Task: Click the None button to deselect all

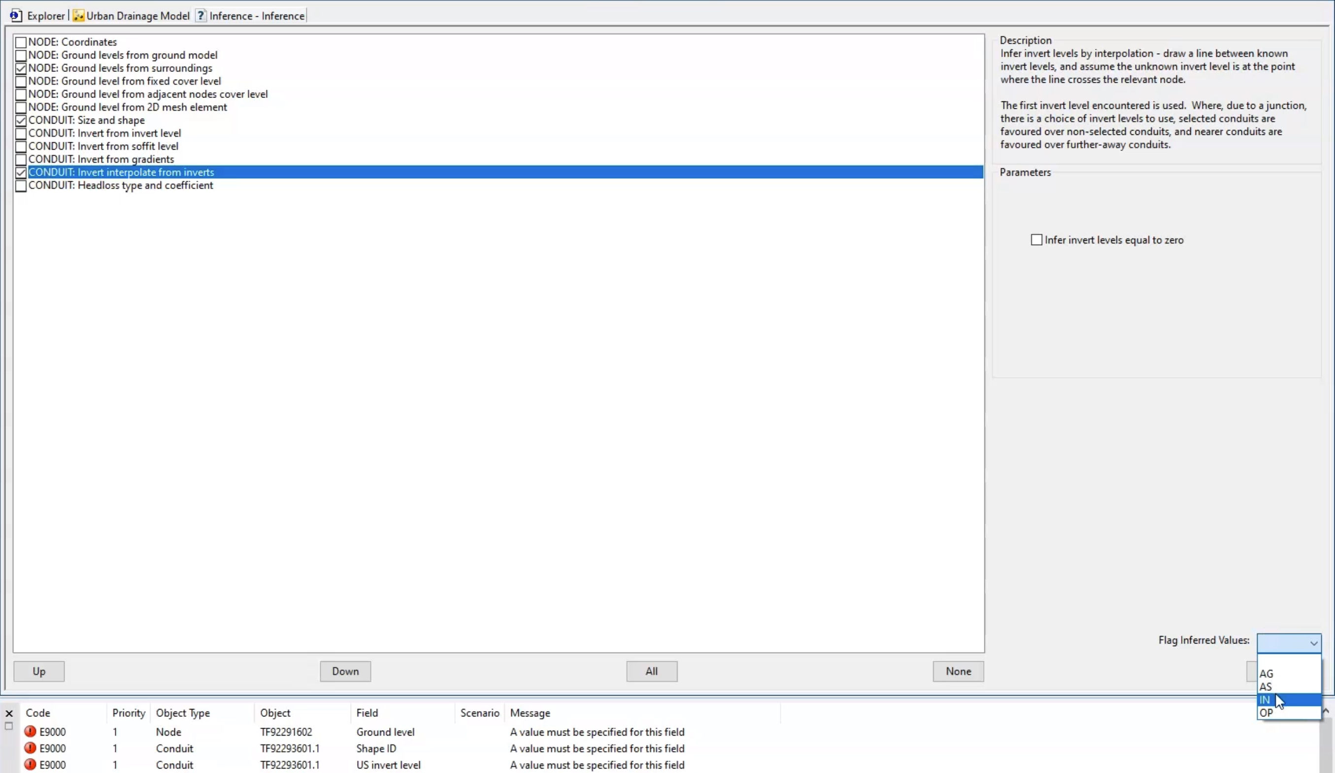Action: 959,671
